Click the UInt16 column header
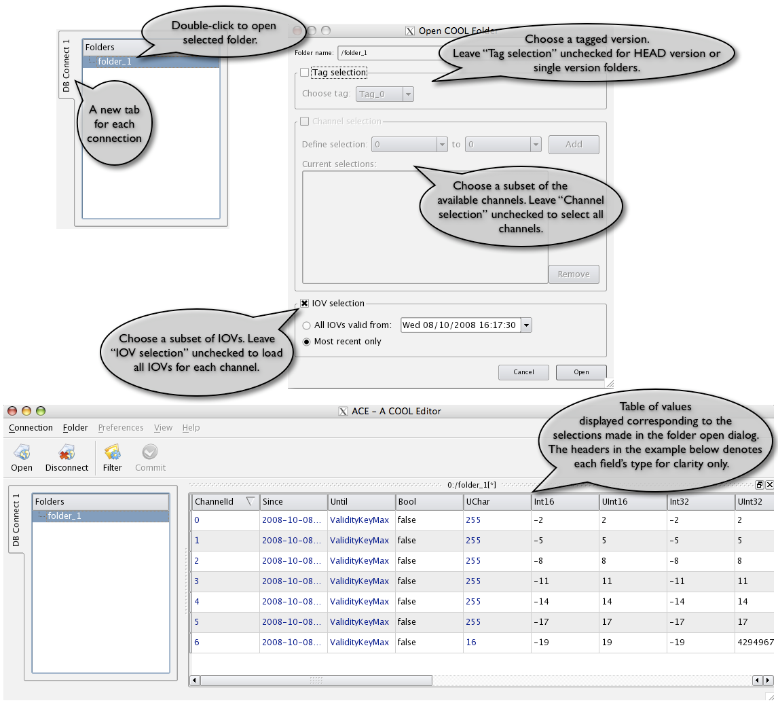This screenshot has width=778, height=705. [633, 501]
